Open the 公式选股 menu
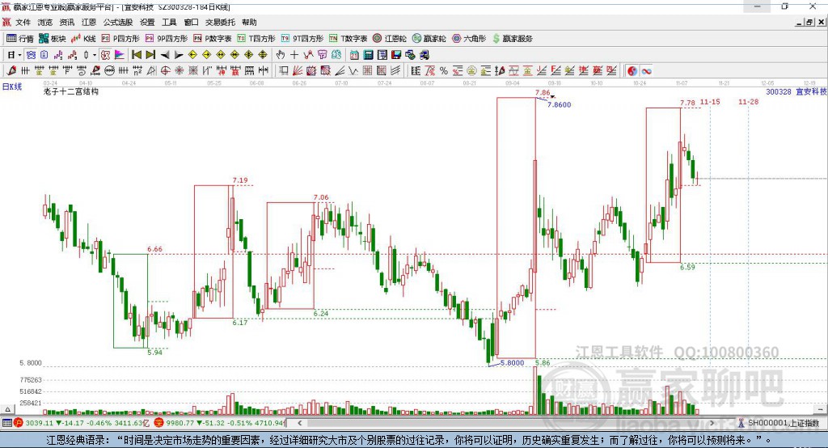Image resolution: width=828 pixels, height=448 pixels. tap(118, 22)
